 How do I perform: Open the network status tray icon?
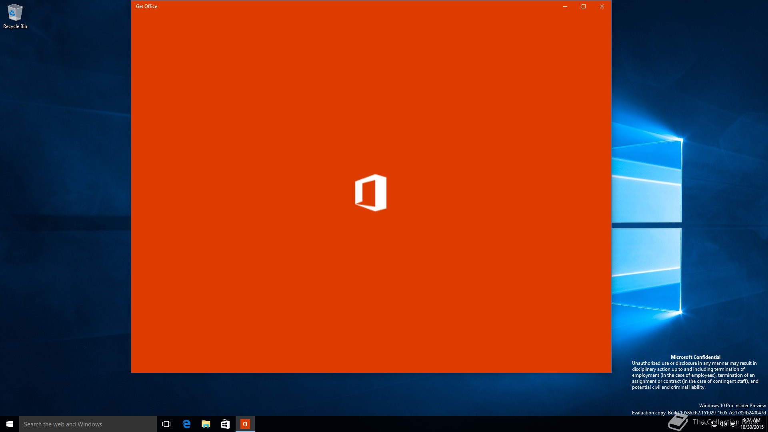click(714, 424)
